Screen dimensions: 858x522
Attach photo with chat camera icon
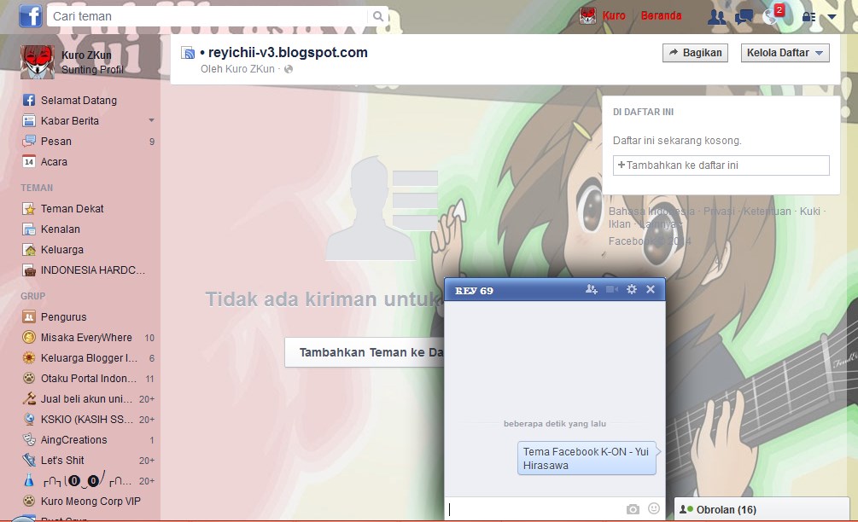coord(633,509)
